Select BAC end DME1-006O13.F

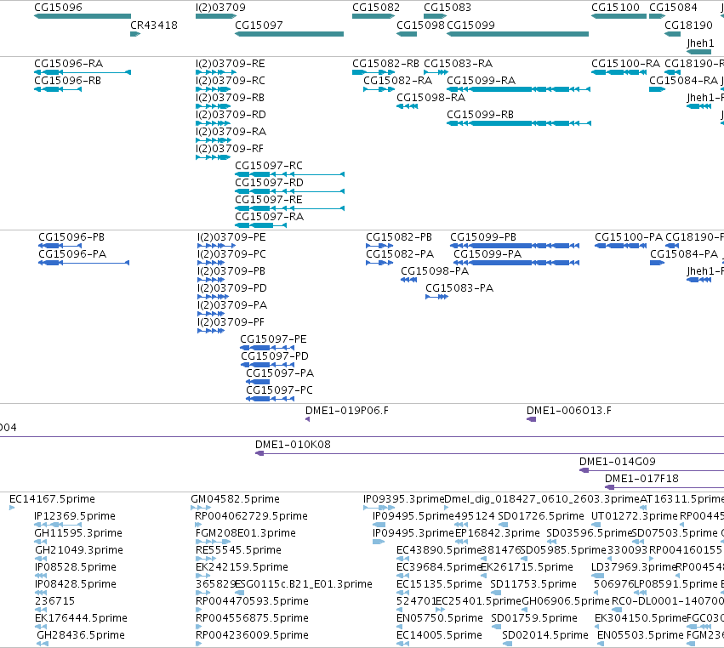569,410
